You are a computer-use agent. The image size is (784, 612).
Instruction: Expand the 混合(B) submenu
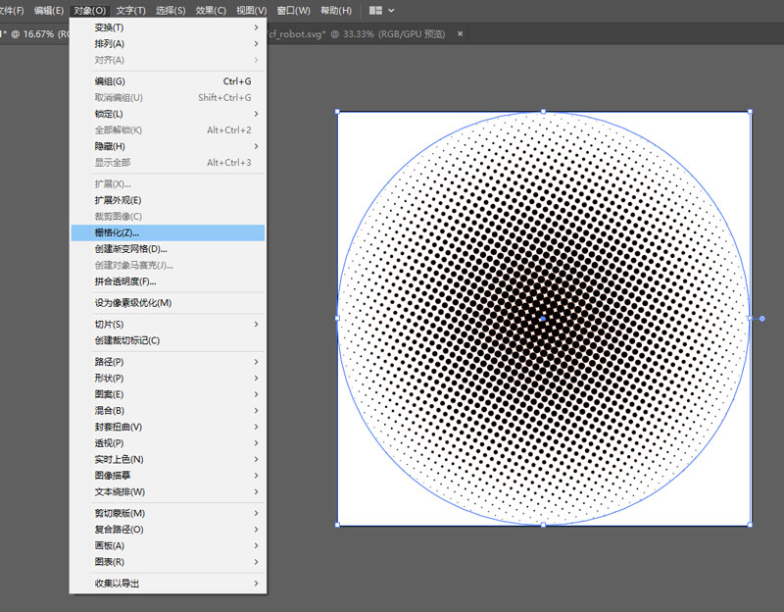coord(168,410)
